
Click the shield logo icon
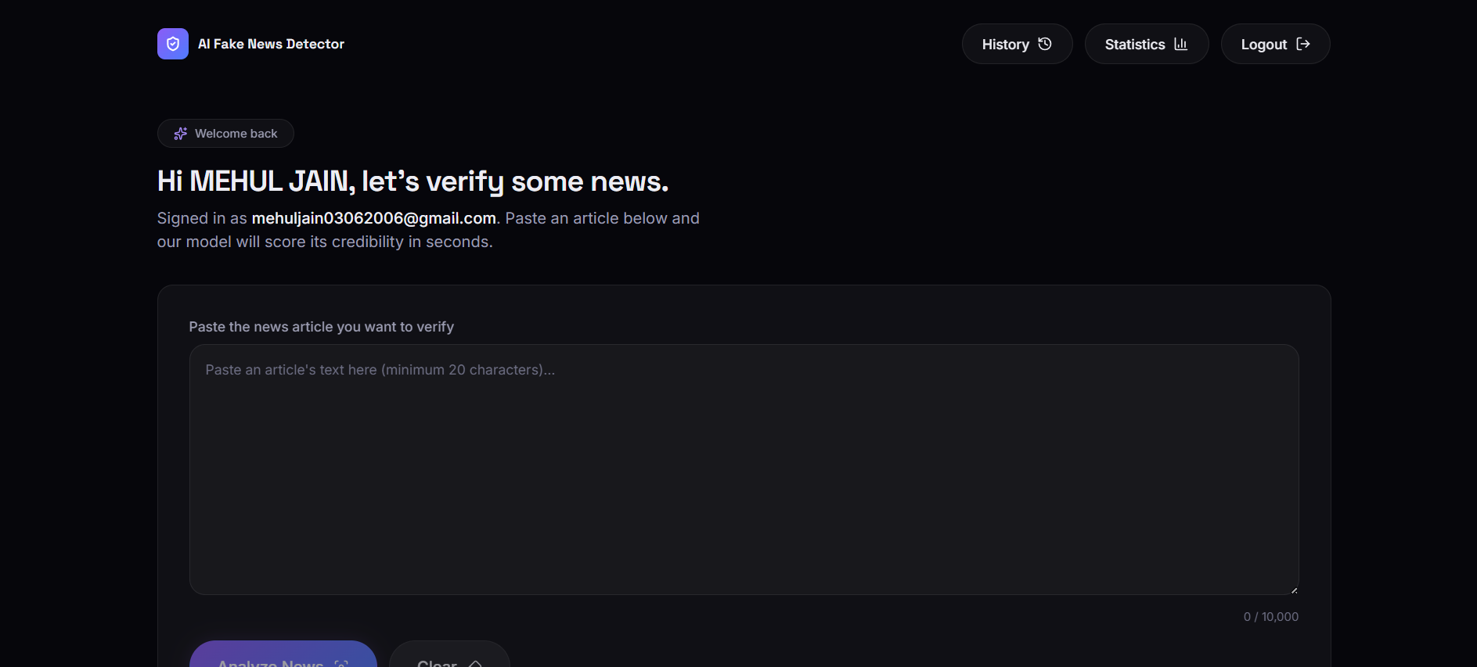tap(173, 44)
